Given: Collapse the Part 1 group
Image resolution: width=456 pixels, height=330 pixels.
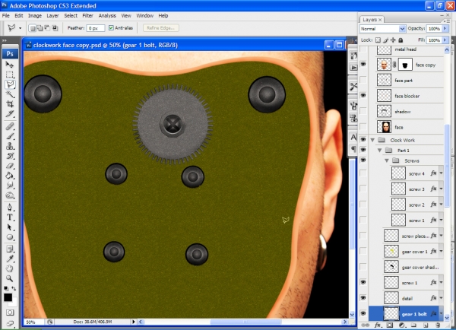Looking at the screenshot, I should (x=380, y=150).
